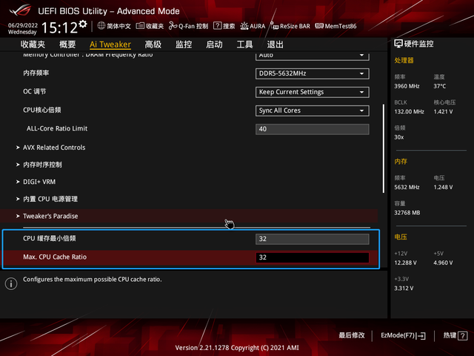This screenshot has height=356, width=474.
Task: Click the 3960 MHz CPU frequency value
Action: 407,86
